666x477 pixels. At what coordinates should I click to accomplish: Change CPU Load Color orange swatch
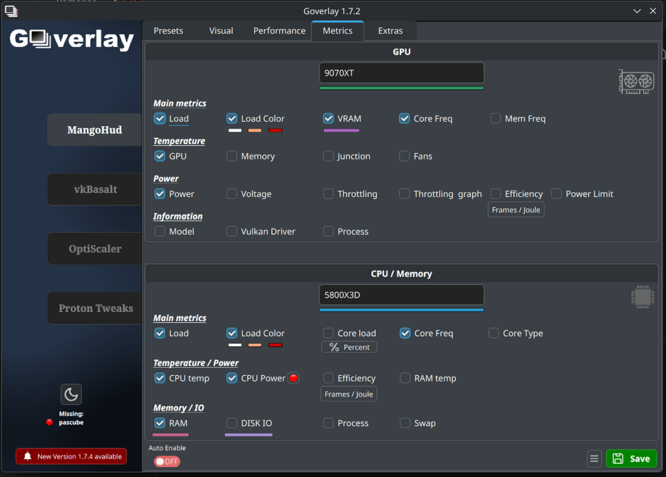coord(255,345)
